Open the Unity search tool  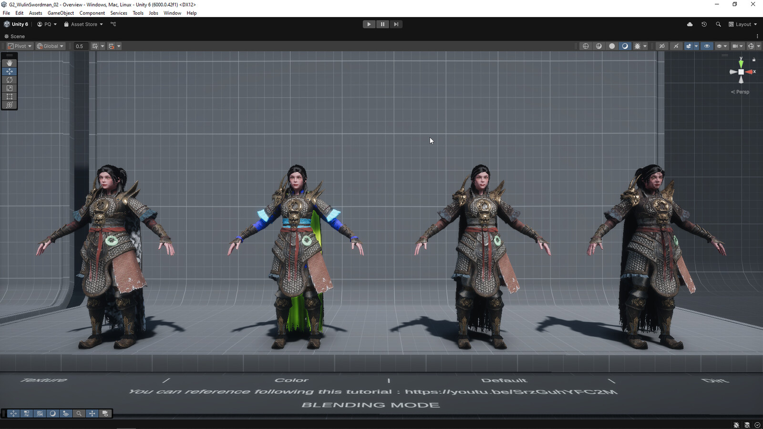pyautogui.click(x=718, y=24)
